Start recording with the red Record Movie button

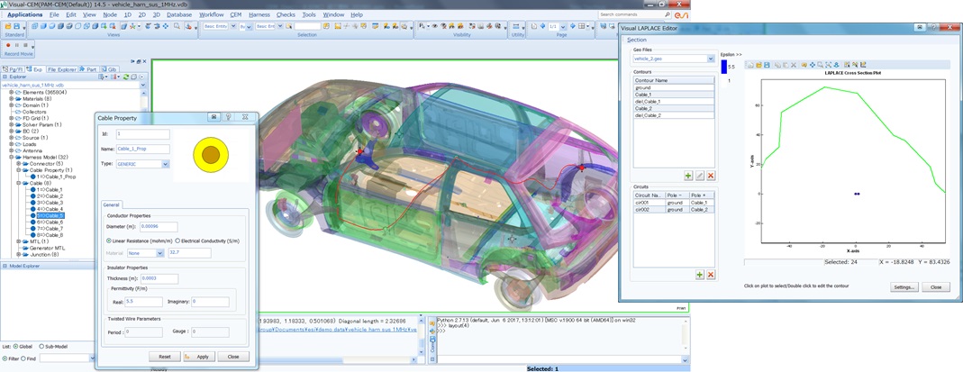click(x=9, y=45)
